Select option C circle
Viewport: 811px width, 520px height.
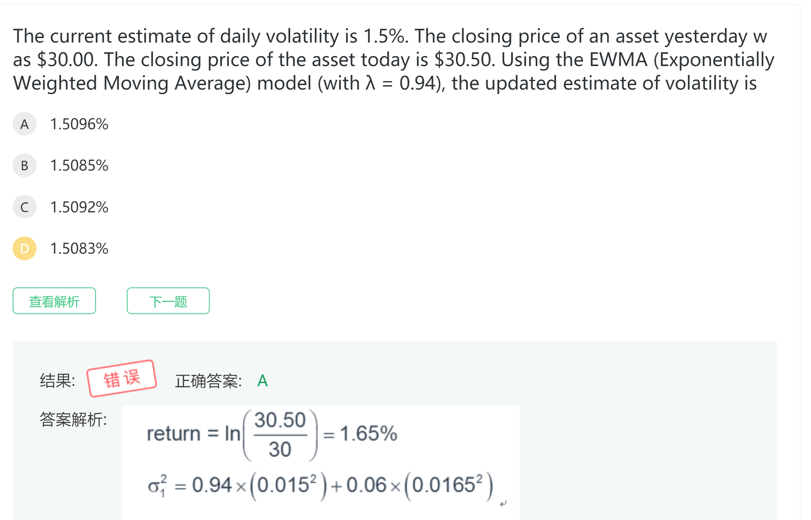tap(24, 207)
